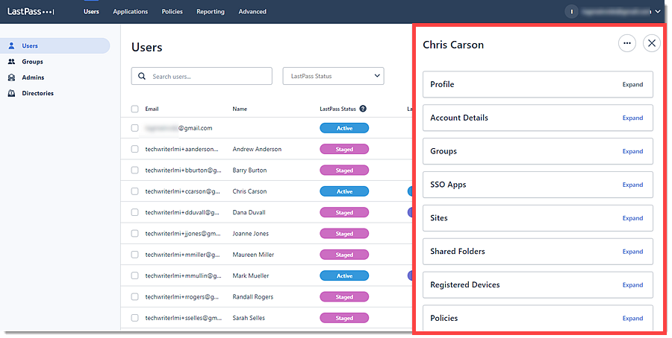Switch to the Reporting tab
The height and width of the screenshot is (338, 672).
[211, 12]
